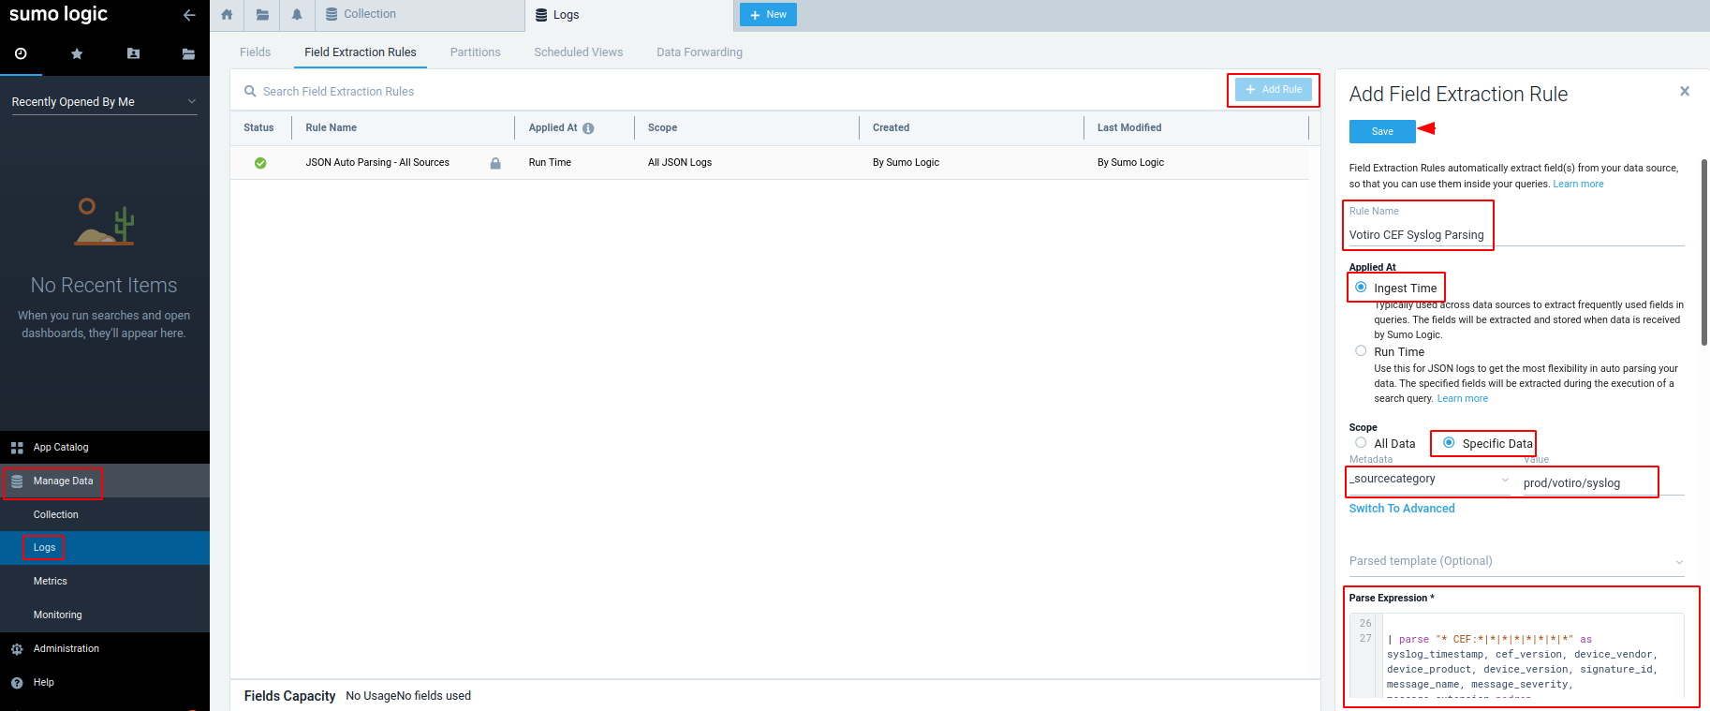The height and width of the screenshot is (711, 1710).
Task: Click the Value field prod/votiro/syslog
Action: click(x=1602, y=483)
